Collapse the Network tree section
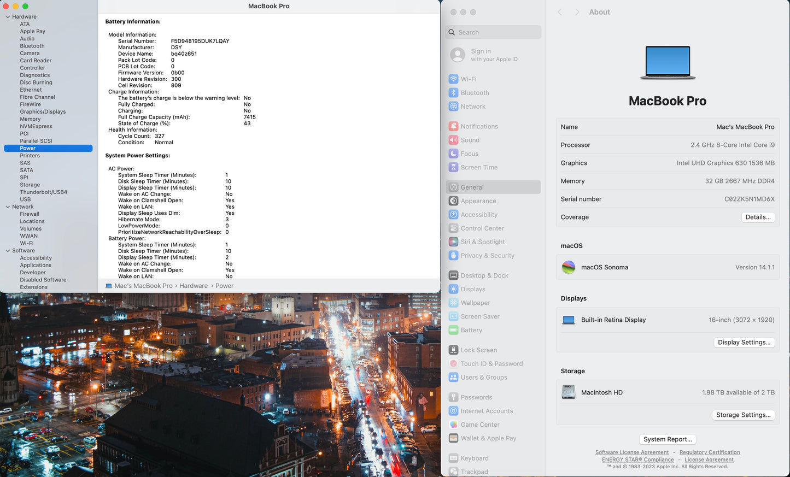The width and height of the screenshot is (790, 477). click(x=8, y=207)
